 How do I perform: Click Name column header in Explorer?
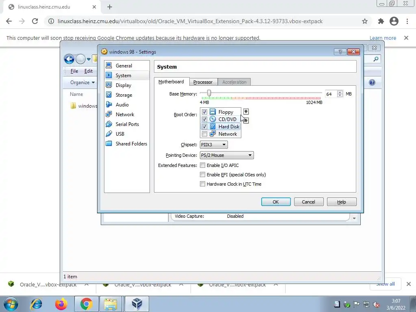[76, 94]
